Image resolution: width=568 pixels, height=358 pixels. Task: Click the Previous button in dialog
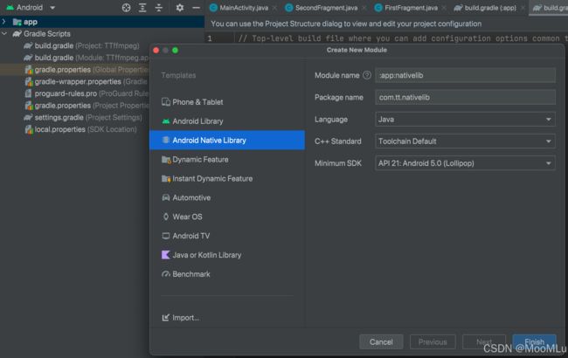coord(433,341)
